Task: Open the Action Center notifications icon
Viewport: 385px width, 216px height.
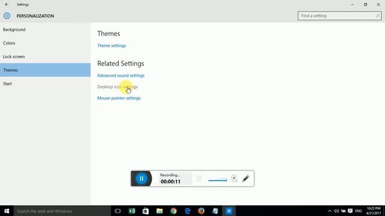Action: click(350, 211)
